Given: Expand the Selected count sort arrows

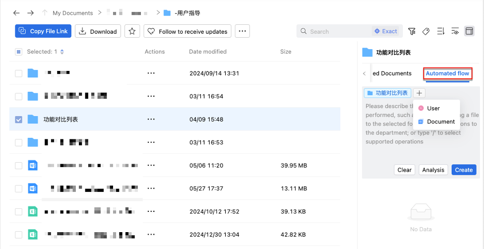Looking at the screenshot, I should 62,52.
